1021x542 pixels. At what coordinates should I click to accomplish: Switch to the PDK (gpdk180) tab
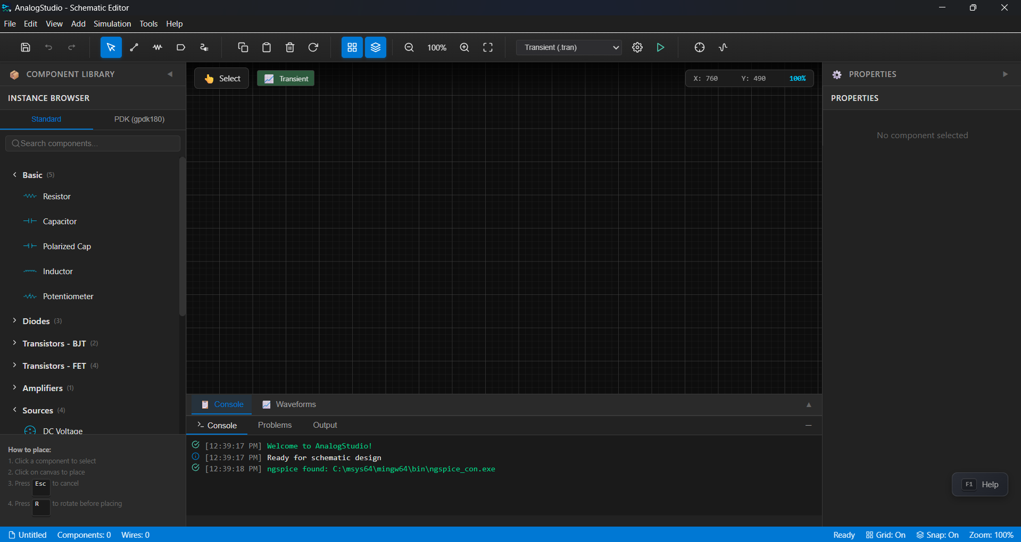tap(139, 119)
